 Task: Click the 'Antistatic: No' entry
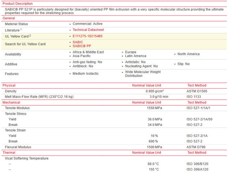point(135,62)
